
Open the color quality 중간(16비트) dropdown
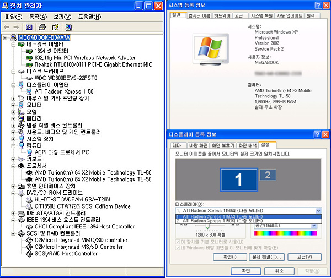point(314,226)
